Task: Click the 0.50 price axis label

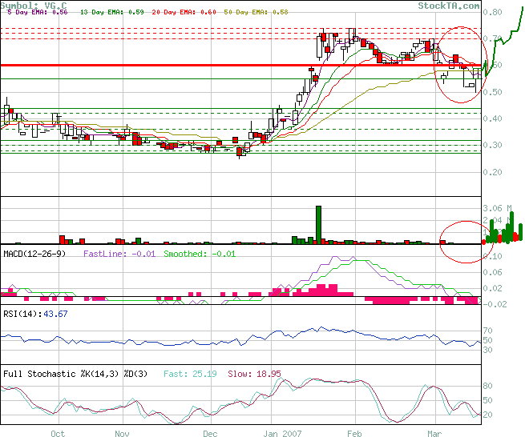Action: pyautogui.click(x=492, y=92)
